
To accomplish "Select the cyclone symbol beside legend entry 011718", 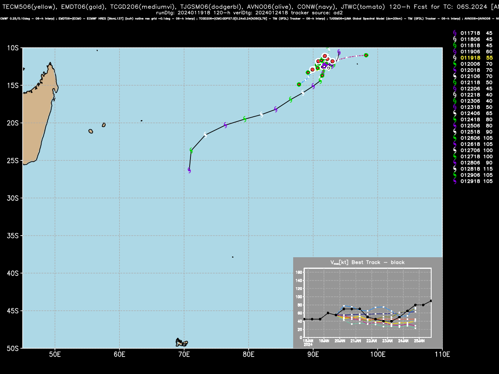I will point(455,32).
